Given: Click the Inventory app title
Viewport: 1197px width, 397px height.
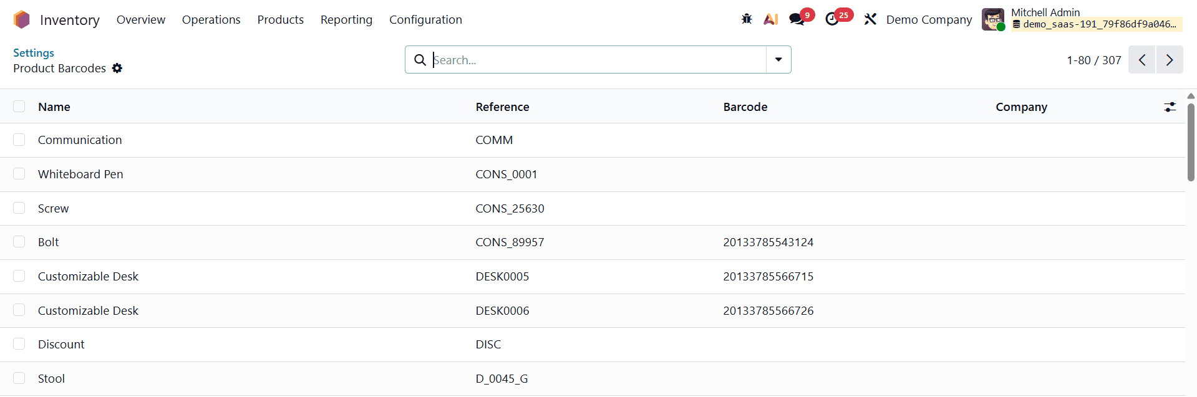Looking at the screenshot, I should [70, 20].
